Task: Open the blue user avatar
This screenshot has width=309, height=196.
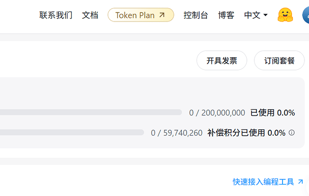Action: click(306, 15)
